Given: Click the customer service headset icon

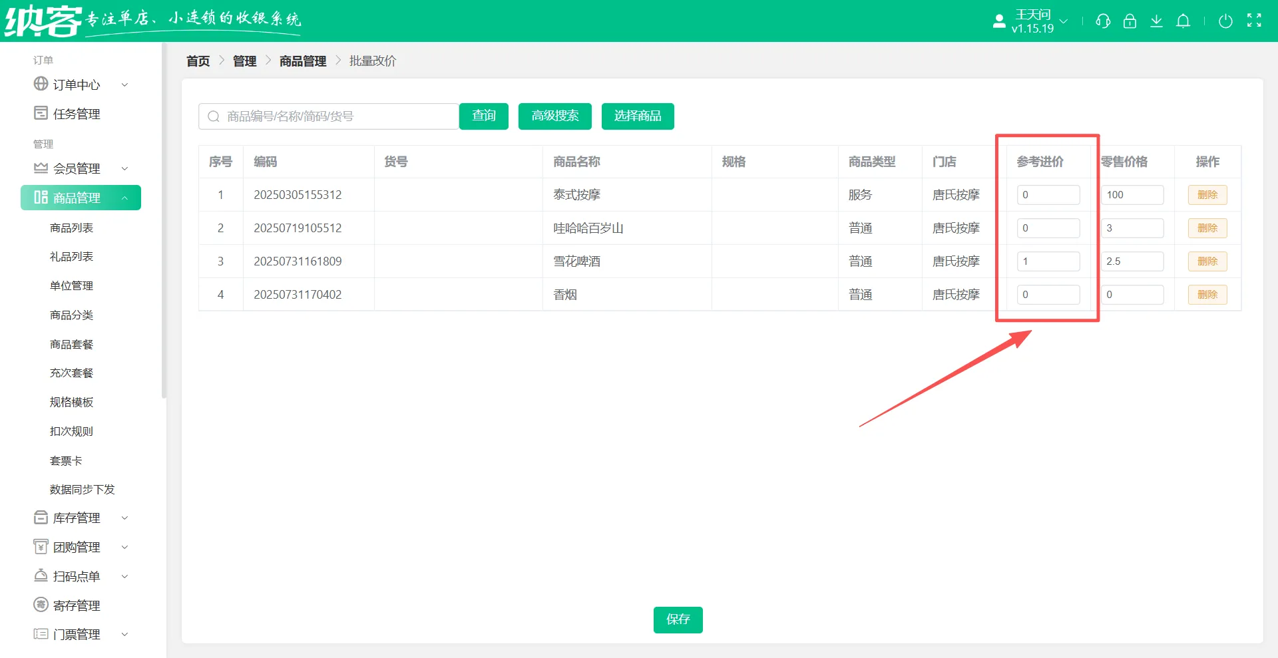Looking at the screenshot, I should click(1103, 21).
